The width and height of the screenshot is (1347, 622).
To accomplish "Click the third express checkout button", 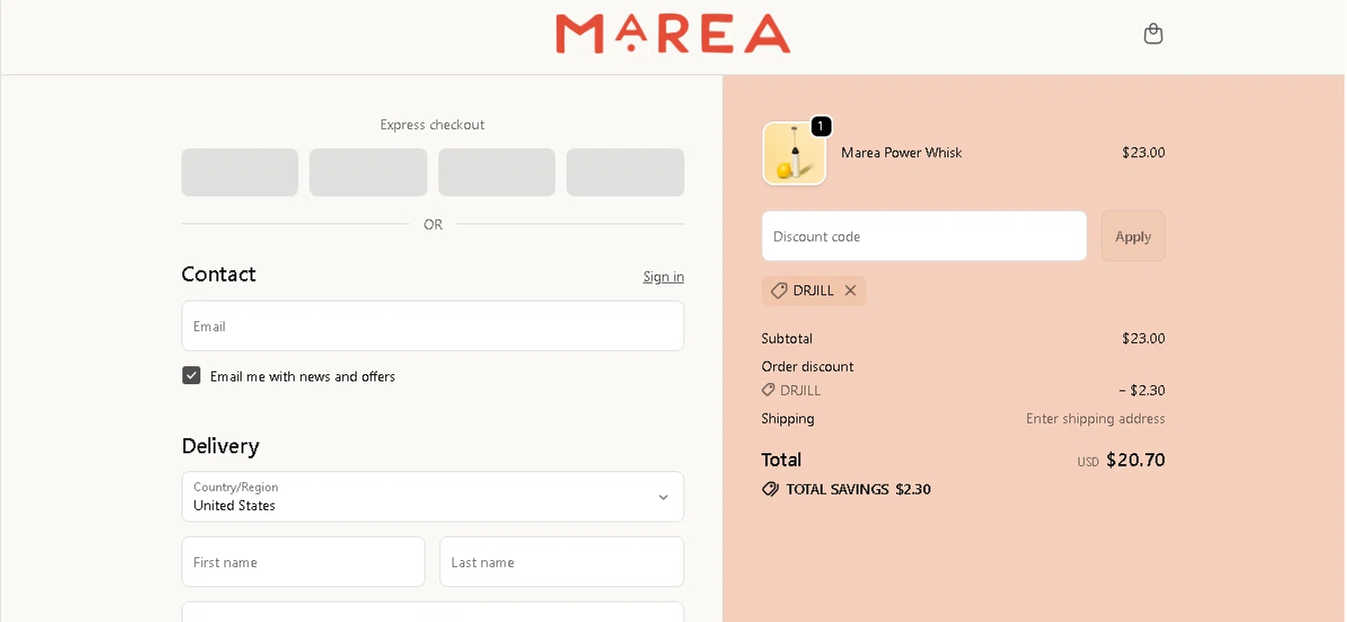I will click(497, 172).
